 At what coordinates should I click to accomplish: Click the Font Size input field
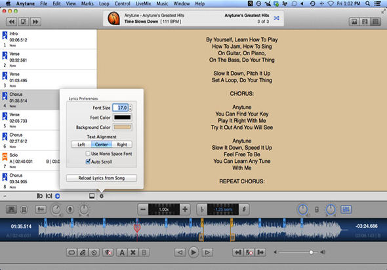tap(121, 108)
